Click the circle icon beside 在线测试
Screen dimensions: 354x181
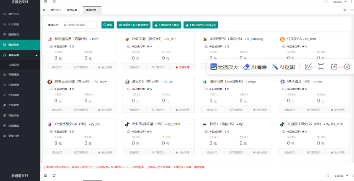pyautogui.click(x=4, y=125)
